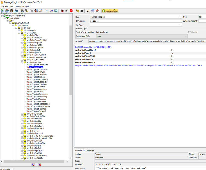Switch to the MultiVar tab
This screenshot has height=170, width=206.
(90, 150)
